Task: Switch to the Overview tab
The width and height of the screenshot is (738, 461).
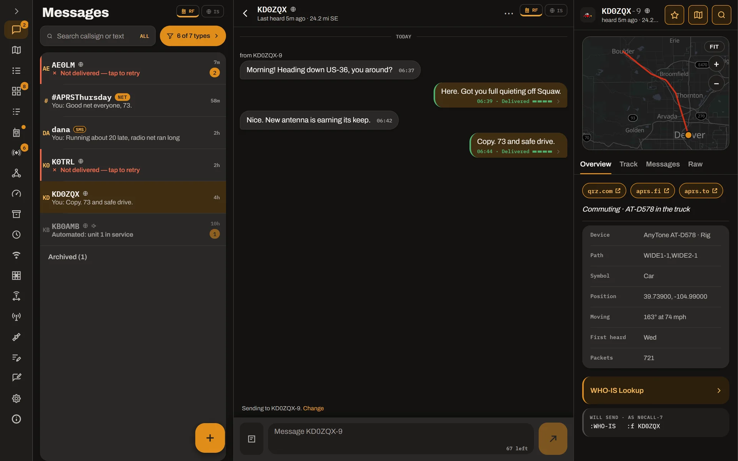Action: [595, 164]
